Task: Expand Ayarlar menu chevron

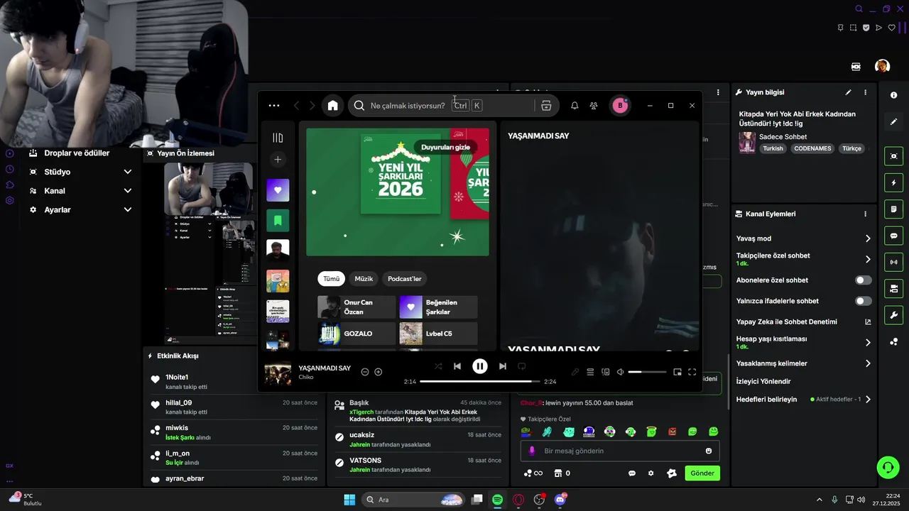Action: (128, 210)
